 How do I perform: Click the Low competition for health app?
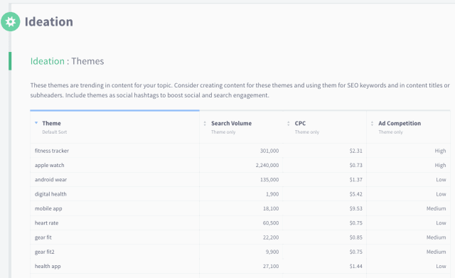click(x=441, y=266)
